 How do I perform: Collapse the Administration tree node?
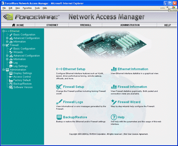(x=4, y=70)
